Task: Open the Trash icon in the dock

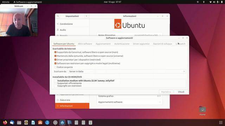Action: 90,122
